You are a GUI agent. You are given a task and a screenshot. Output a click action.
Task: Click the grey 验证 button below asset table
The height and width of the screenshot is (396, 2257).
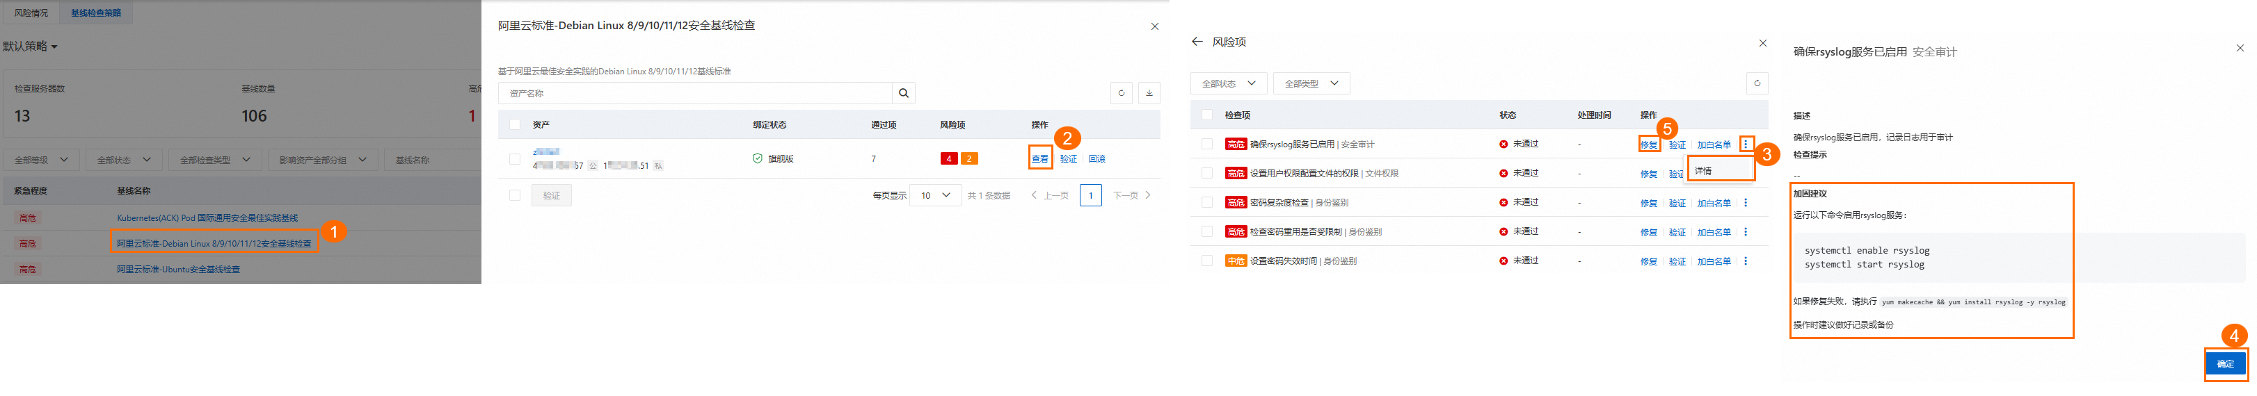[x=551, y=195]
